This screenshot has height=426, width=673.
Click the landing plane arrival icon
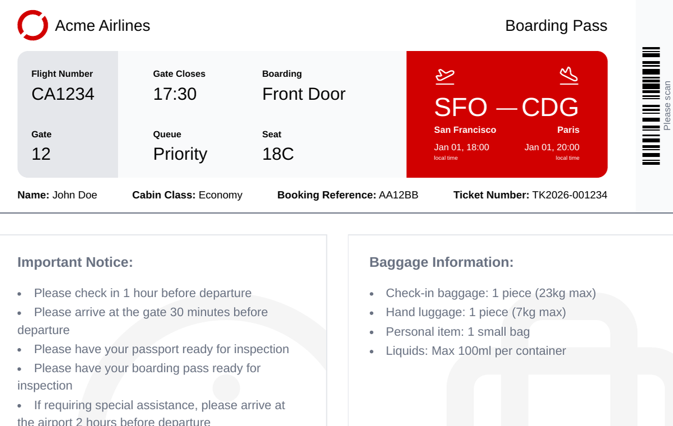(569, 75)
